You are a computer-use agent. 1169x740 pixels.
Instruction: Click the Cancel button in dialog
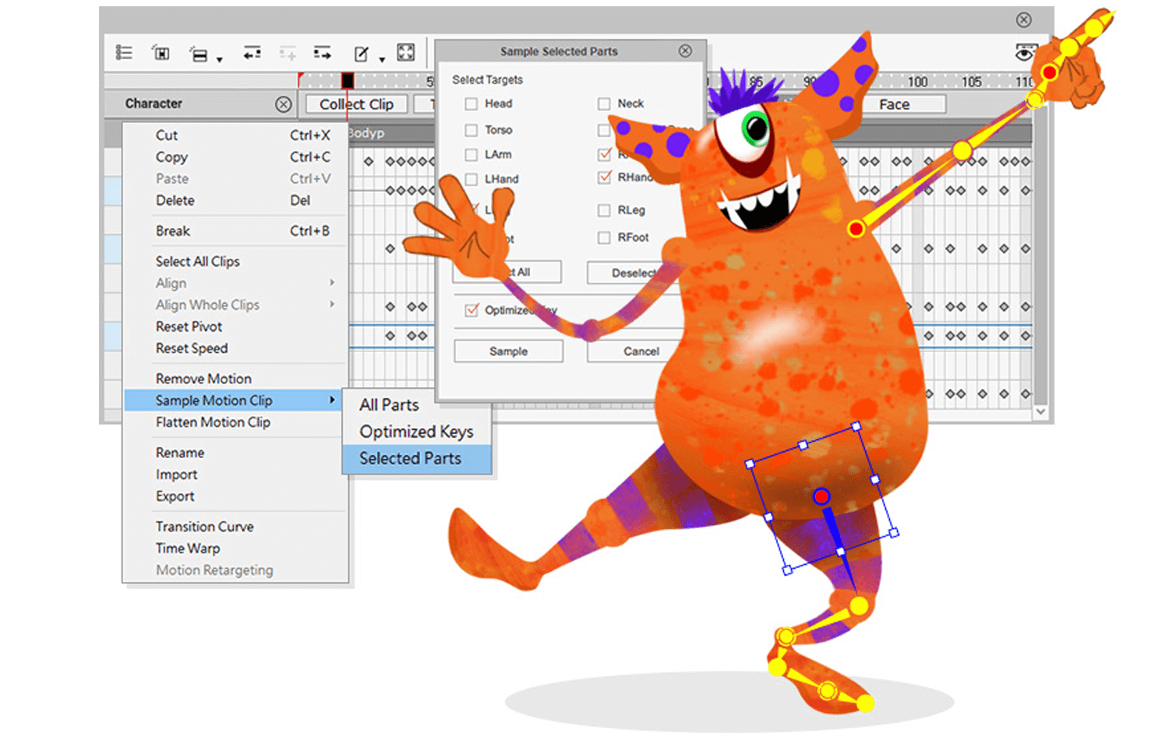(x=635, y=351)
